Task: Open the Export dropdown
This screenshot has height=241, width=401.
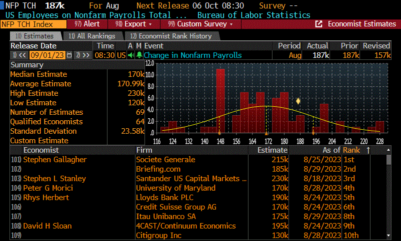Action: point(134,24)
